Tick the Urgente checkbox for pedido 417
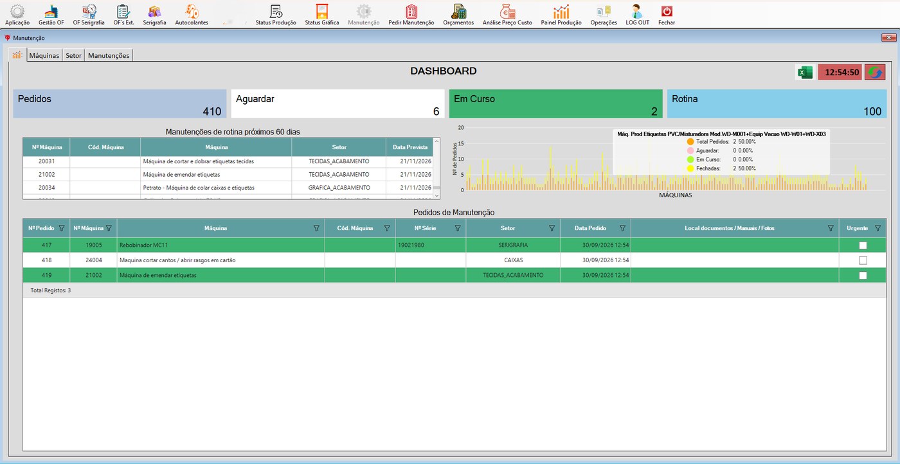 863,245
